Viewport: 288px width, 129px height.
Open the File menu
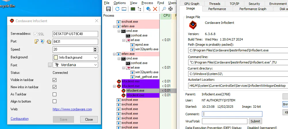(107, 3)
